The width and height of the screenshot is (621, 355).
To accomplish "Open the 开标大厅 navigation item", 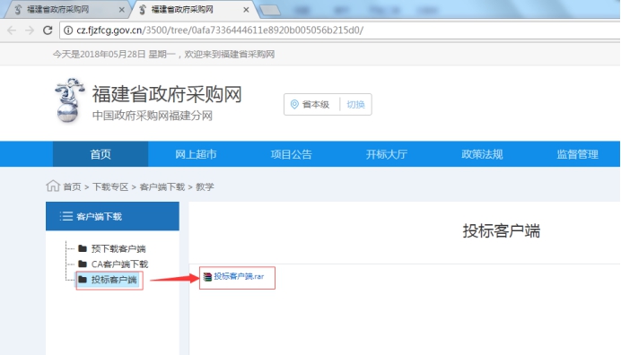I will (387, 154).
